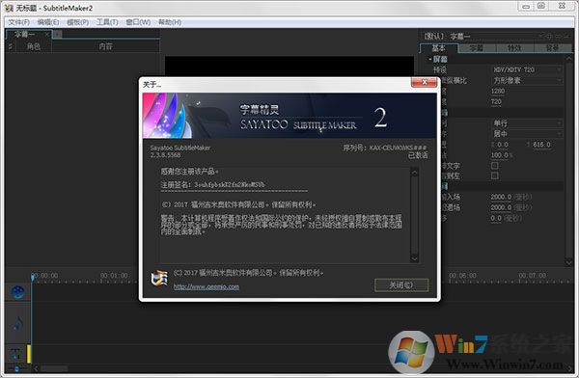Click the 0.0 delay field at bottom
Image resolution: width=579 pixels, height=378 pixels.
(x=496, y=218)
